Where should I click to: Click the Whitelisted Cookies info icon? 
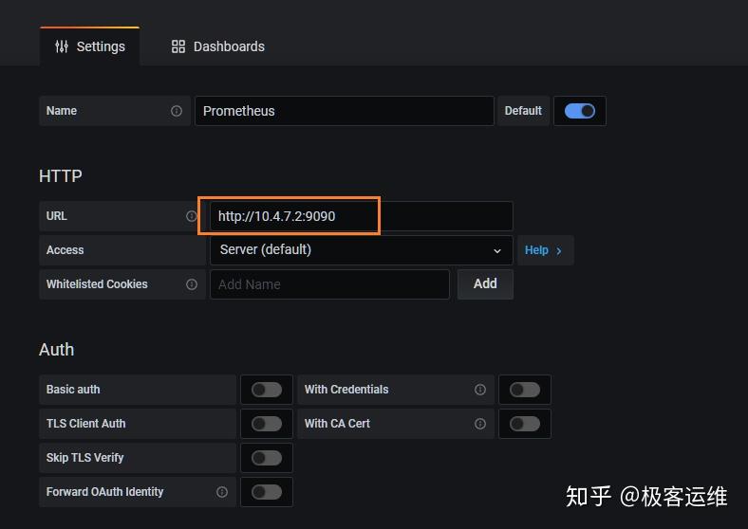(192, 284)
